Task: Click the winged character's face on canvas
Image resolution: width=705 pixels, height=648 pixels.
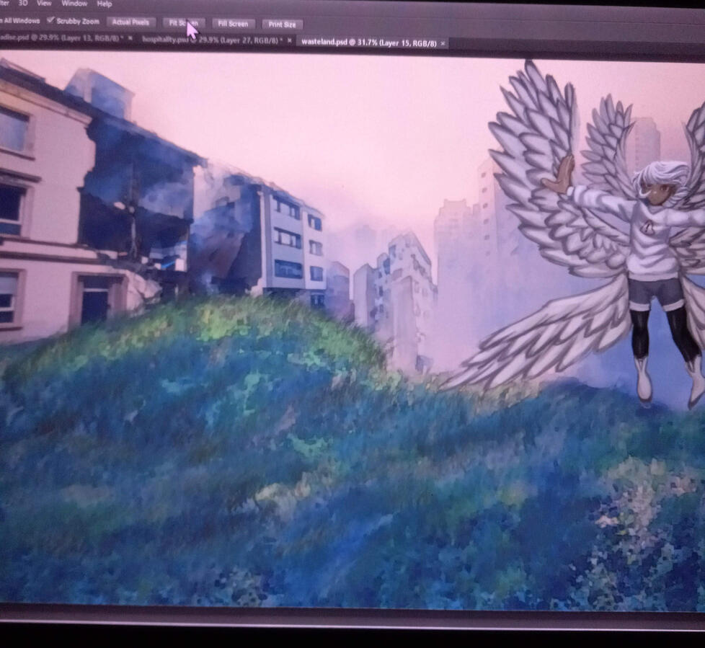Action: click(x=655, y=190)
